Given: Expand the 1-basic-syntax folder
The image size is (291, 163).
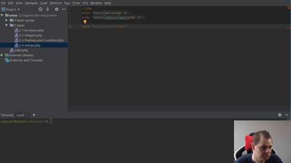Looking at the screenshot, I should coord(6,20).
